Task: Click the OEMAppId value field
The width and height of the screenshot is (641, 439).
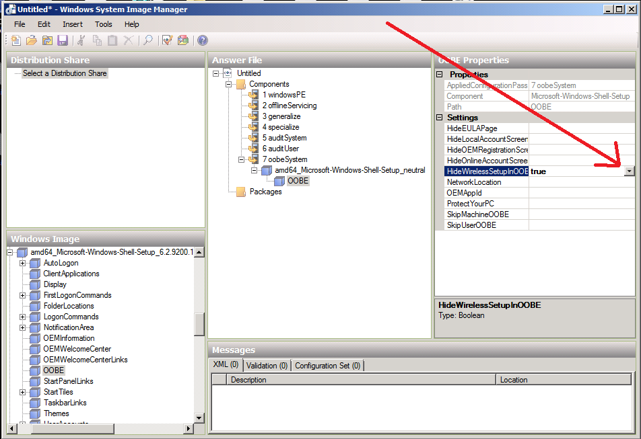Action: coord(582,193)
